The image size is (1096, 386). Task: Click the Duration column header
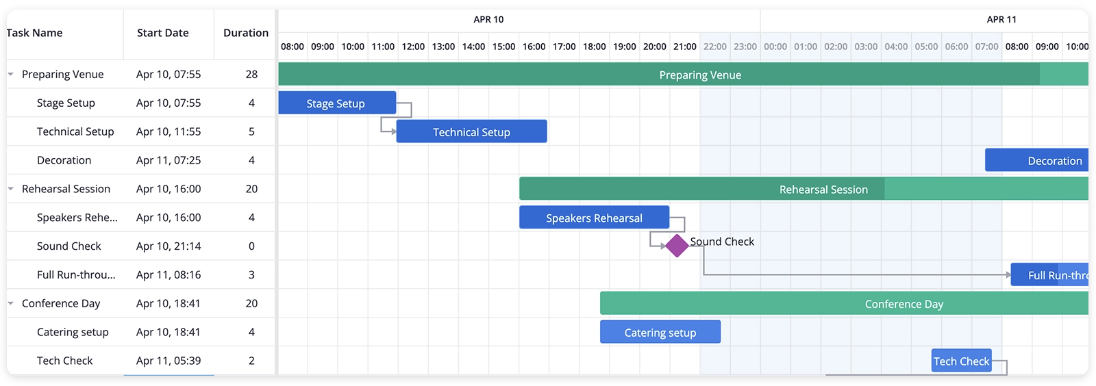(x=246, y=33)
